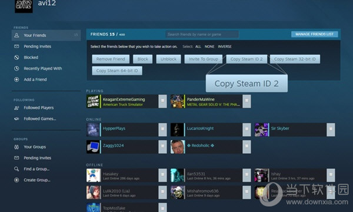Select the HypperPlays checkbox
This screenshot has width=353, height=212.
[162, 130]
